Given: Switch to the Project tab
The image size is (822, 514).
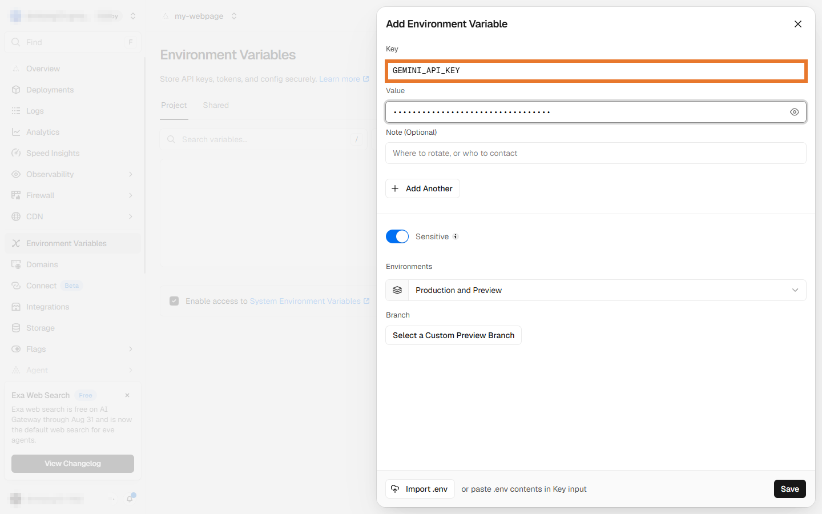Looking at the screenshot, I should 174,105.
